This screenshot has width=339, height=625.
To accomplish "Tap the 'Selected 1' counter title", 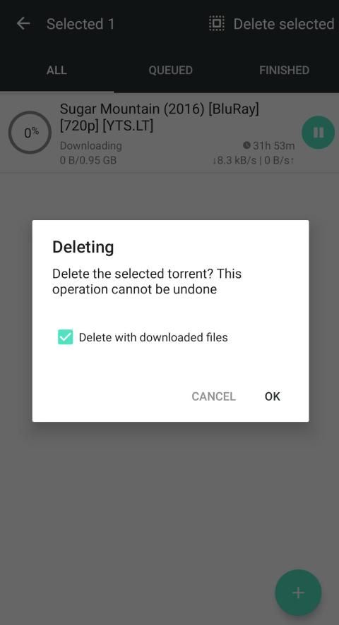I will 81,24.
